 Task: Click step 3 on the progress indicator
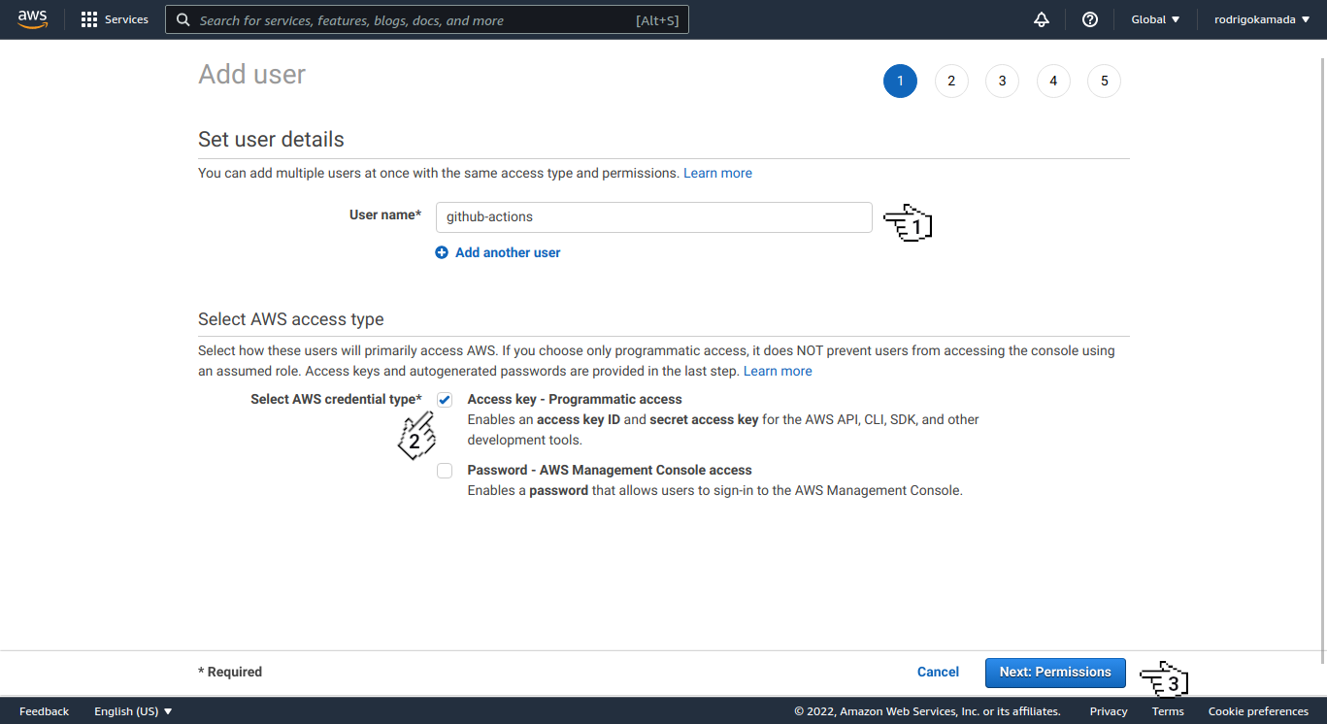[1002, 81]
